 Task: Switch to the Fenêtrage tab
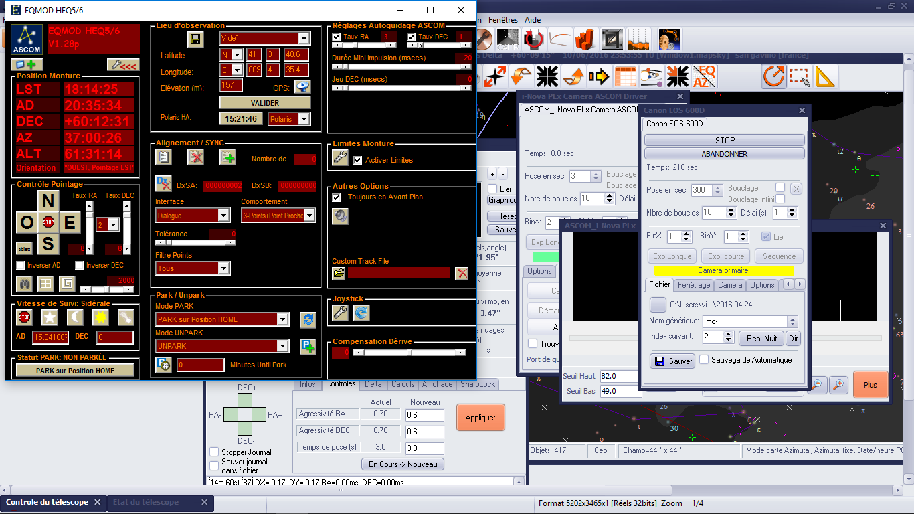tap(693, 285)
